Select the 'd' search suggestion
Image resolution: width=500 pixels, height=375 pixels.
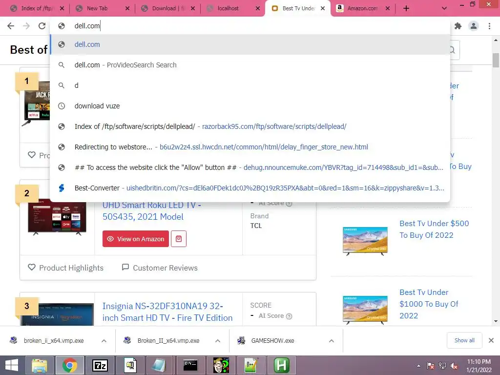pos(250,85)
